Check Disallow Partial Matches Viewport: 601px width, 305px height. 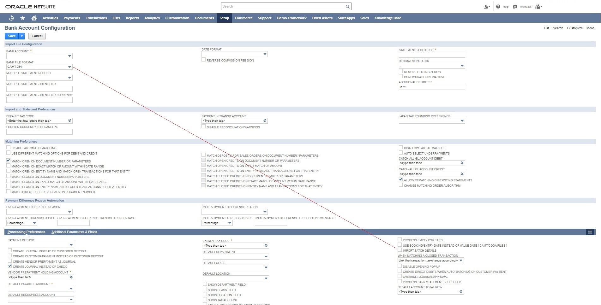click(x=401, y=147)
